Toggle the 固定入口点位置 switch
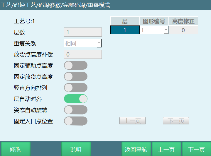This screenshot has width=211, height=156. click(76, 121)
